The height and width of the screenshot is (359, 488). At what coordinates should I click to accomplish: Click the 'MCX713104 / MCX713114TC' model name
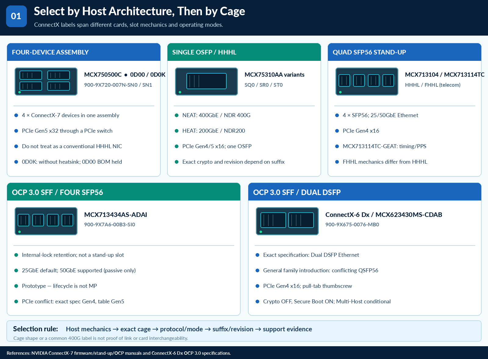pyautogui.click(x=445, y=75)
